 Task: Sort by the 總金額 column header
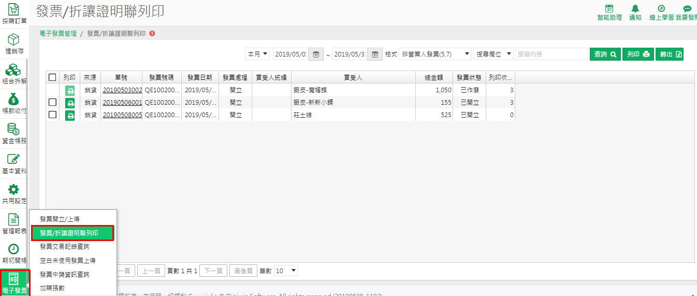click(x=434, y=77)
